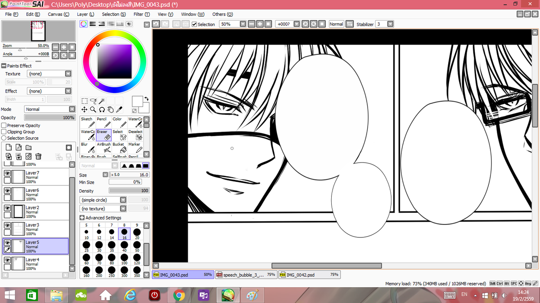Viewport: 540px width, 303px height.
Task: Select the Layer3 layer row
Action: 36,229
